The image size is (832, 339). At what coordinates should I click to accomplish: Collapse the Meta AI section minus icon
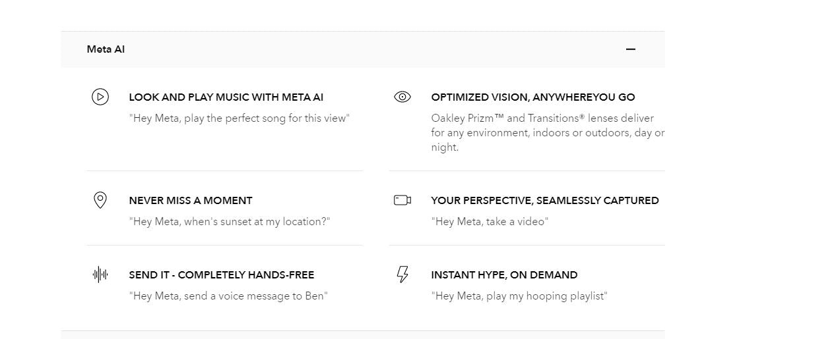click(630, 49)
